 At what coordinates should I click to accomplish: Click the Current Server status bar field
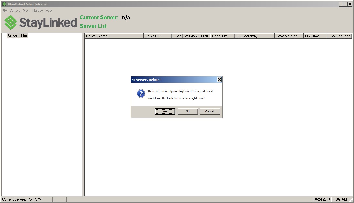(x=17, y=199)
